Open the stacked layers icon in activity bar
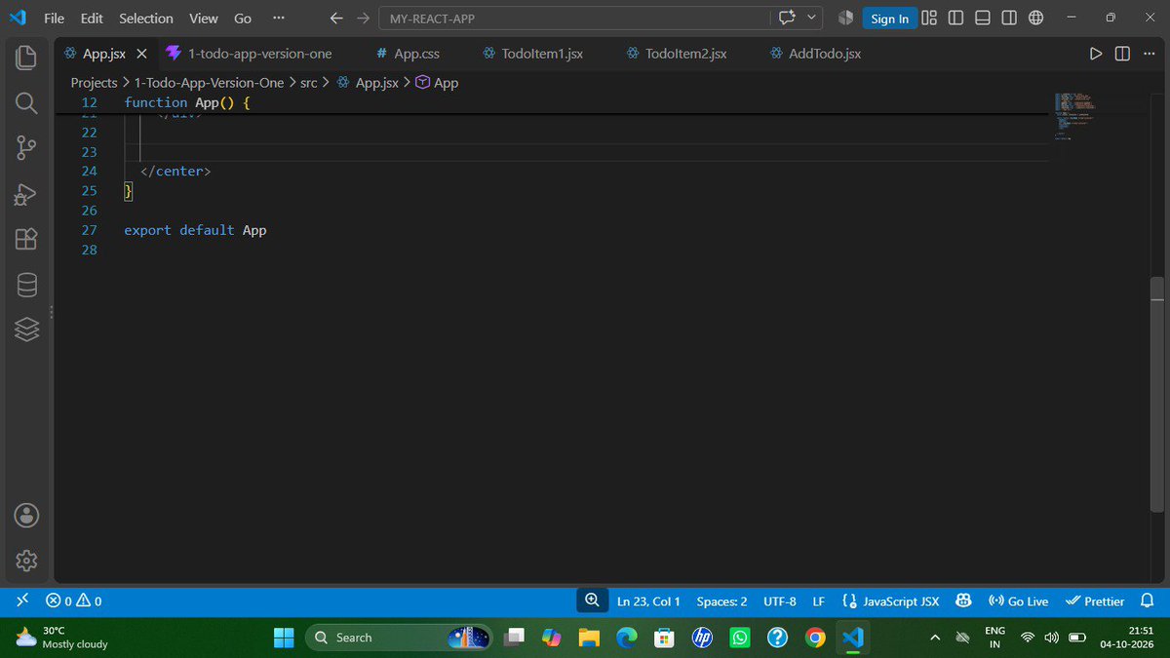 [26, 330]
